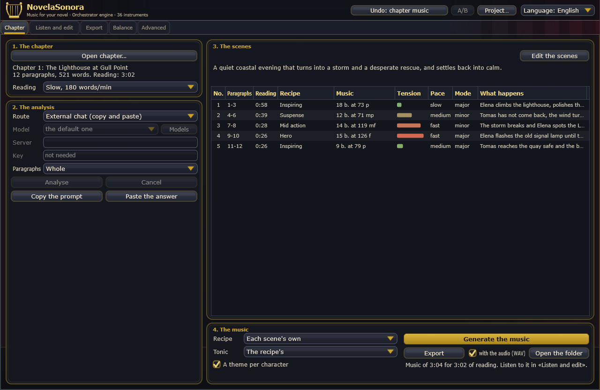This screenshot has width=600, height=390.
Task: Click into the Key input field
Action: (120, 155)
